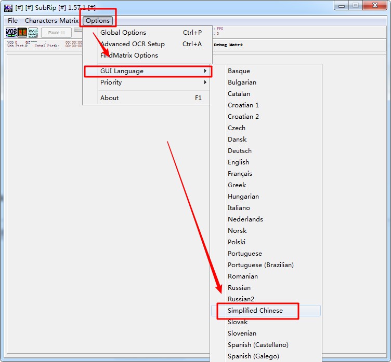Click the Options menu
Image resolution: width=391 pixels, height=362 pixels.
pyautogui.click(x=98, y=21)
